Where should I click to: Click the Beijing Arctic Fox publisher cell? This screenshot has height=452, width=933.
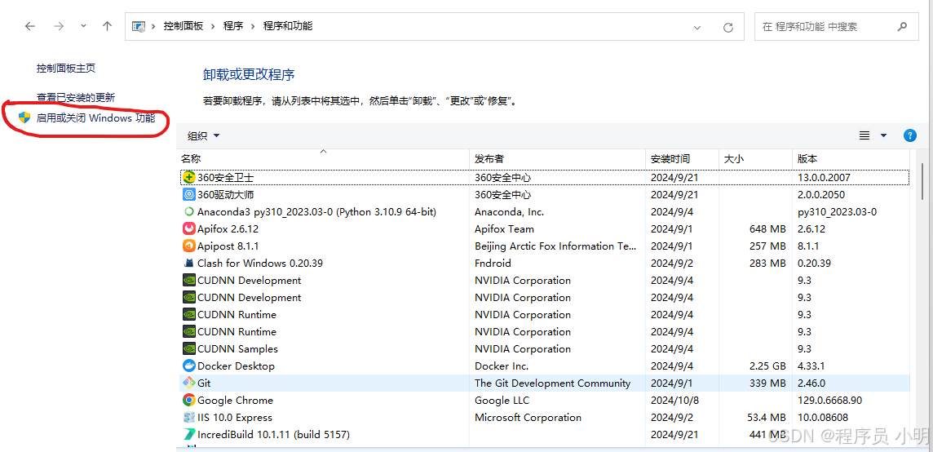click(x=555, y=246)
